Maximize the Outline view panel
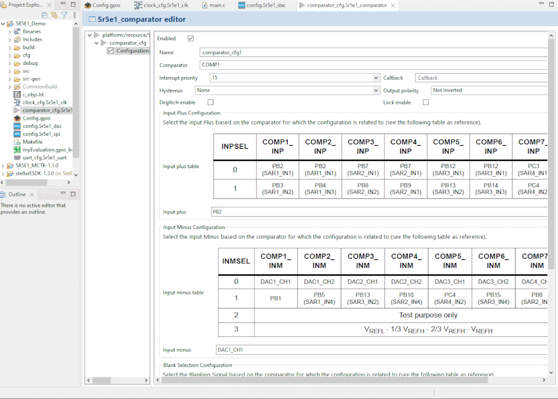Viewport: 558px width, 399px height. tap(73, 194)
